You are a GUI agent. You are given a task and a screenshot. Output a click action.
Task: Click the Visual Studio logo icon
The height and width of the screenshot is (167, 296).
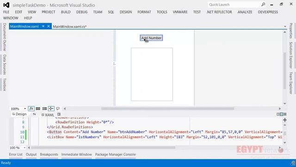[x=6, y=5]
